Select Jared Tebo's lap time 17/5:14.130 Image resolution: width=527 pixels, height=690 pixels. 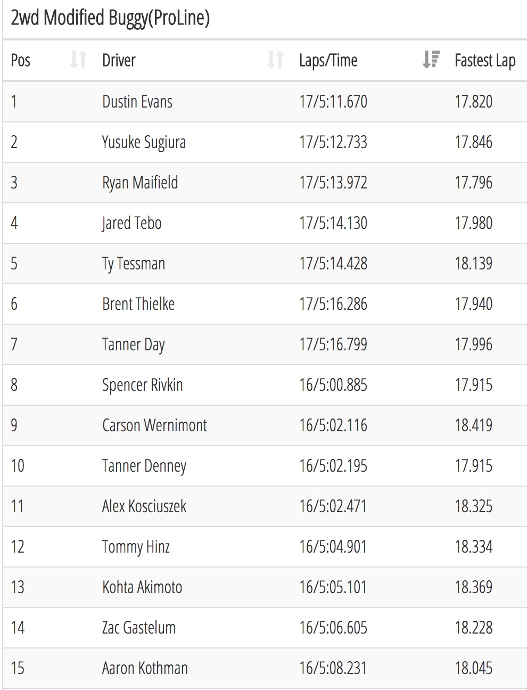click(x=333, y=223)
